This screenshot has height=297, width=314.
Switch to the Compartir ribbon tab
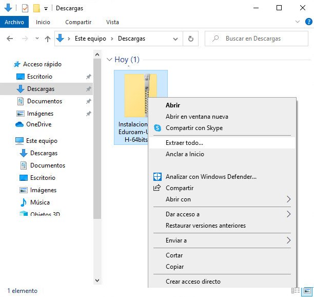78,22
